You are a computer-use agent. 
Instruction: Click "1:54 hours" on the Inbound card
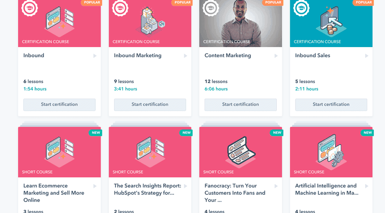click(35, 89)
